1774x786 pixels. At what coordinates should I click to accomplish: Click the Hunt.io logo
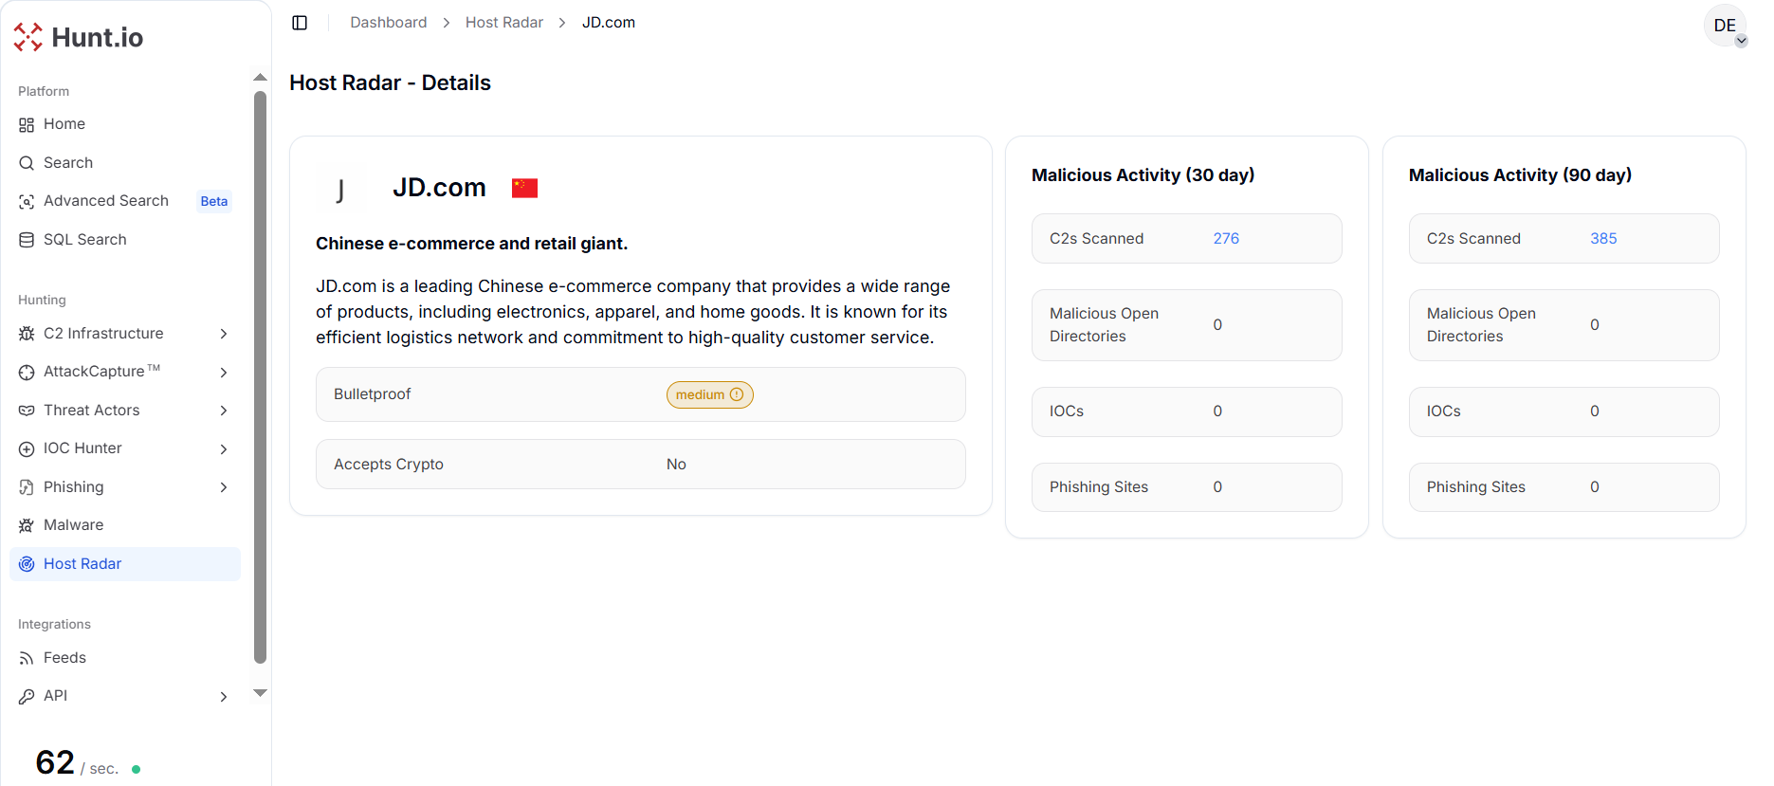point(79,37)
